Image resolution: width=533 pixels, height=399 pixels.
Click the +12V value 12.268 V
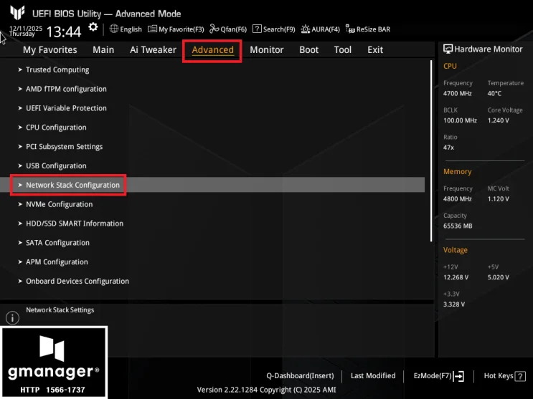click(456, 277)
